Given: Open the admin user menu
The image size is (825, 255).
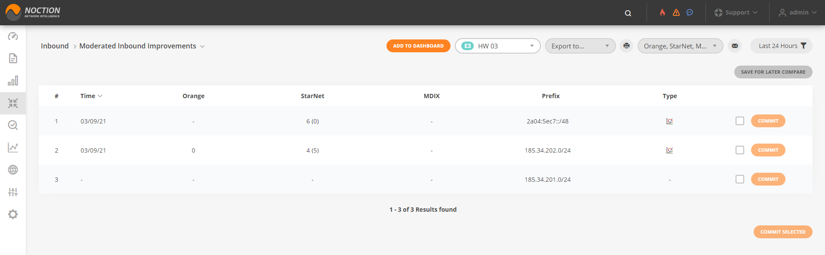Looking at the screenshot, I should (x=797, y=12).
